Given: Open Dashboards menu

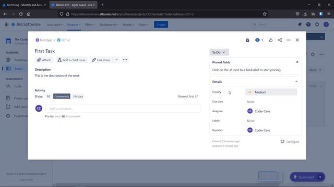Looking at the screenshot, I should pyautogui.click(x=109, y=25).
